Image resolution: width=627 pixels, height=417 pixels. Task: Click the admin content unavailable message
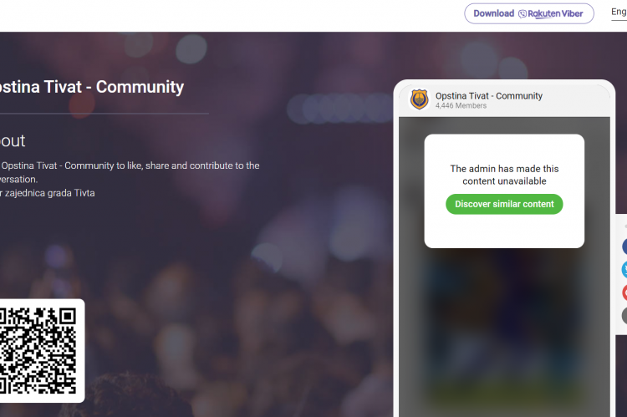[504, 175]
